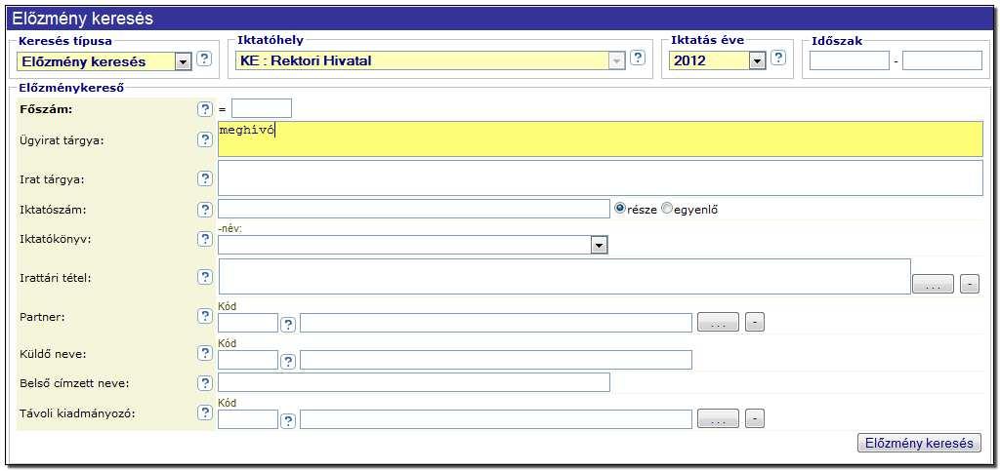Click the Irat tárgya text area

point(601,177)
